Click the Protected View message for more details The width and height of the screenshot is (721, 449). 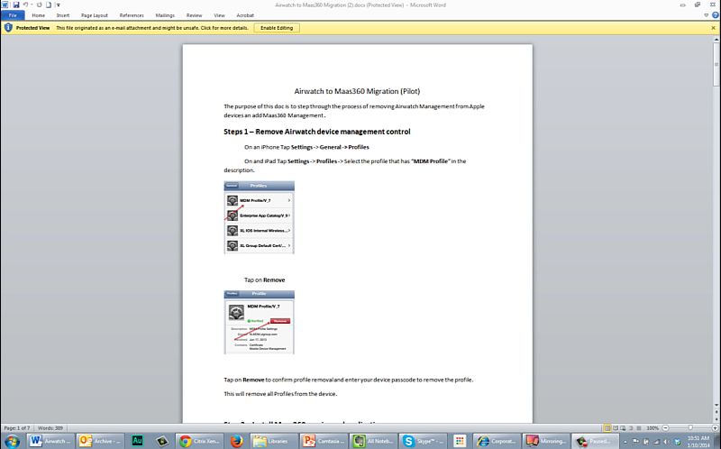151,28
